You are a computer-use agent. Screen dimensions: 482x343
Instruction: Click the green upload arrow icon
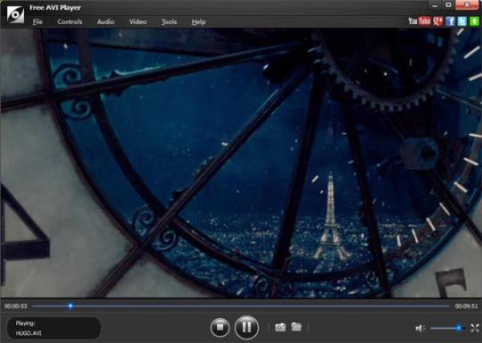pos(474,21)
